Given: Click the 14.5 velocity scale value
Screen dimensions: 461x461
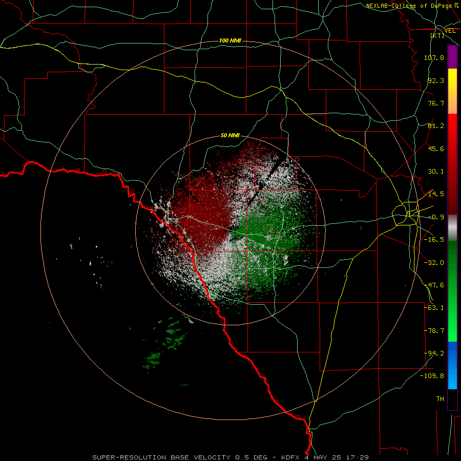Looking at the screenshot, I should (x=436, y=194).
